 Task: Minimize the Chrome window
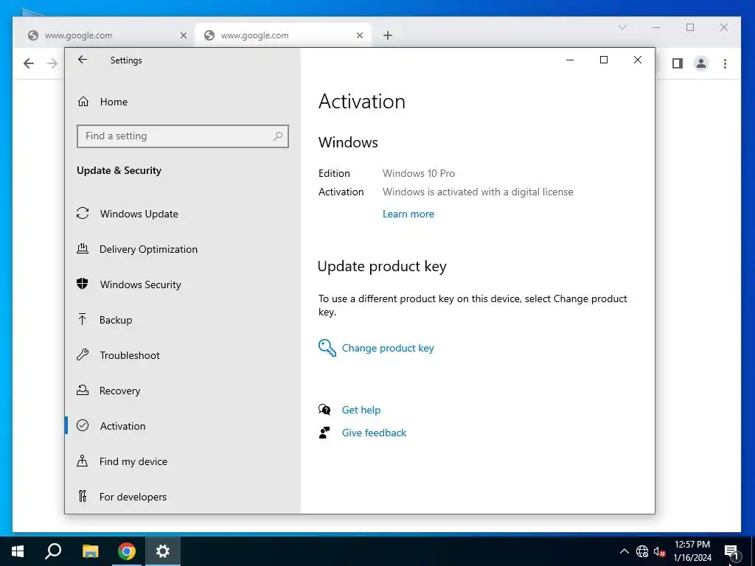656,27
